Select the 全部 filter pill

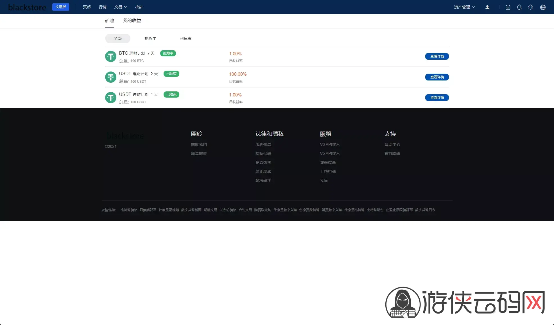pos(118,38)
